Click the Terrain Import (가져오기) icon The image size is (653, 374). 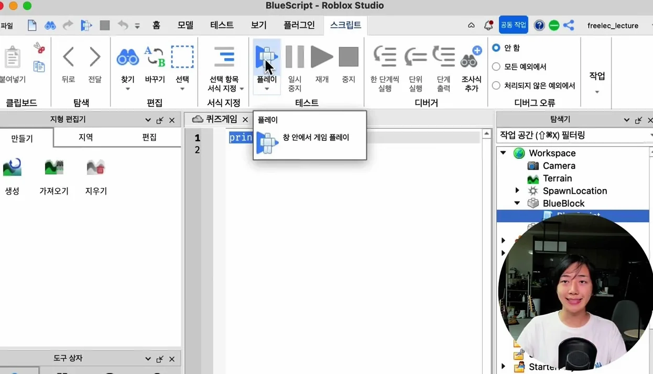[54, 167]
